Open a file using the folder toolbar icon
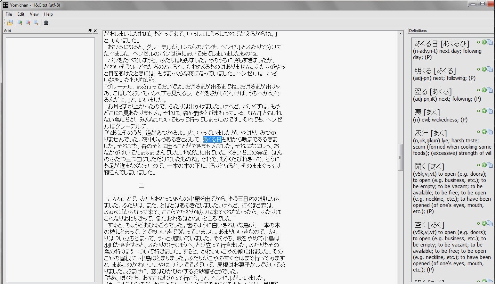 pyautogui.click(x=10, y=23)
